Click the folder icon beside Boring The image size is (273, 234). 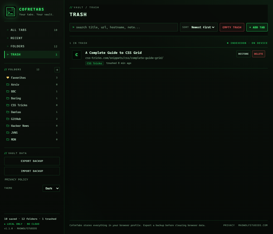pos(8,98)
